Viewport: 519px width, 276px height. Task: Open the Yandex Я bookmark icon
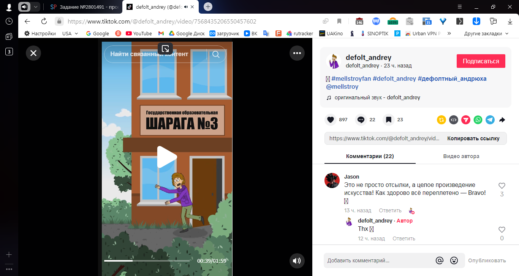click(x=118, y=33)
